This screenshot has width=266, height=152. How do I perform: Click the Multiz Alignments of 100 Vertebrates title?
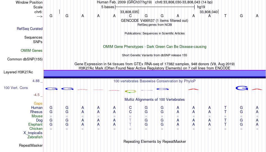click(x=155, y=100)
